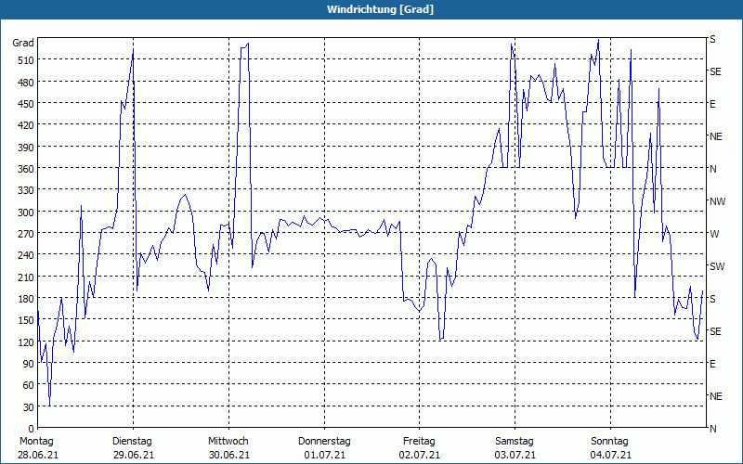Click the 330 value on the Grad axis
The height and width of the screenshot is (464, 743).
pyautogui.click(x=26, y=190)
